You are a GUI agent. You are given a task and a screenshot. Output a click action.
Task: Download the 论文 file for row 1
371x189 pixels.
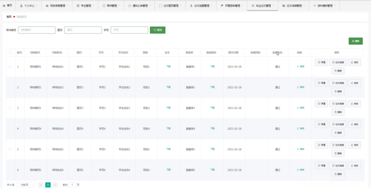coord(168,67)
